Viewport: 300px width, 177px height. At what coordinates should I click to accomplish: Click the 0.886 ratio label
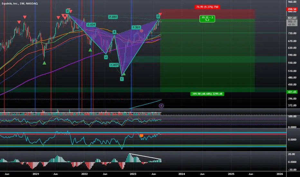pos(113,17)
